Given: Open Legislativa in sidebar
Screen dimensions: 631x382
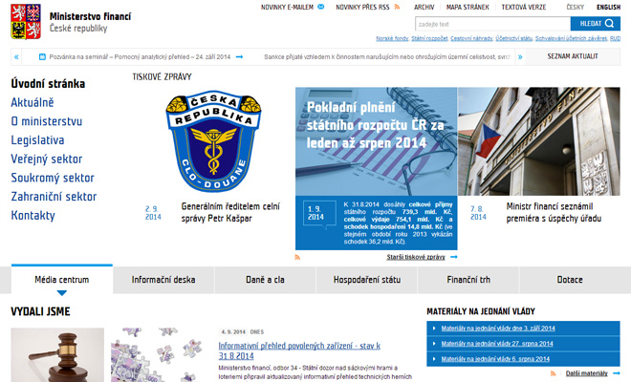Looking at the screenshot, I should point(37,140).
